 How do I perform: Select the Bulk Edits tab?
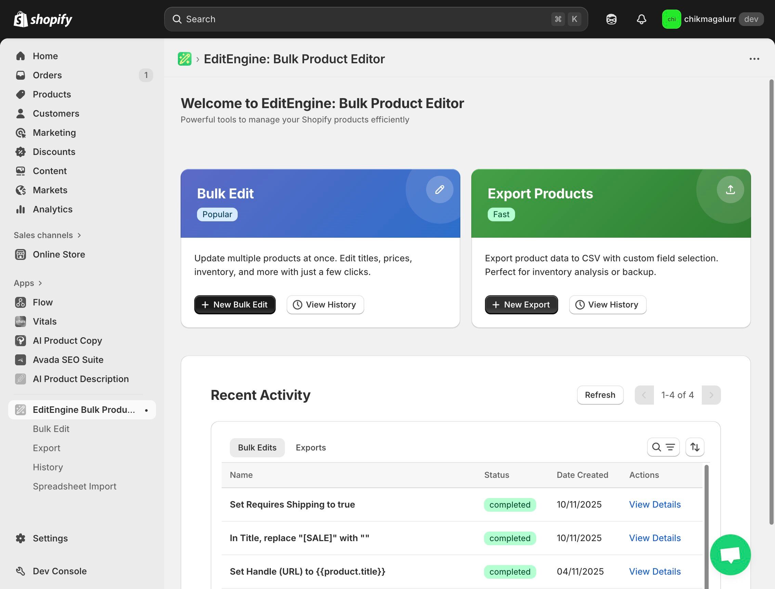tap(257, 447)
